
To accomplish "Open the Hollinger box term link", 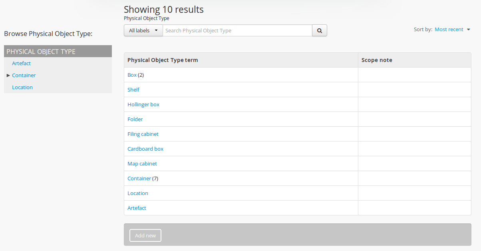I will 143,104.
